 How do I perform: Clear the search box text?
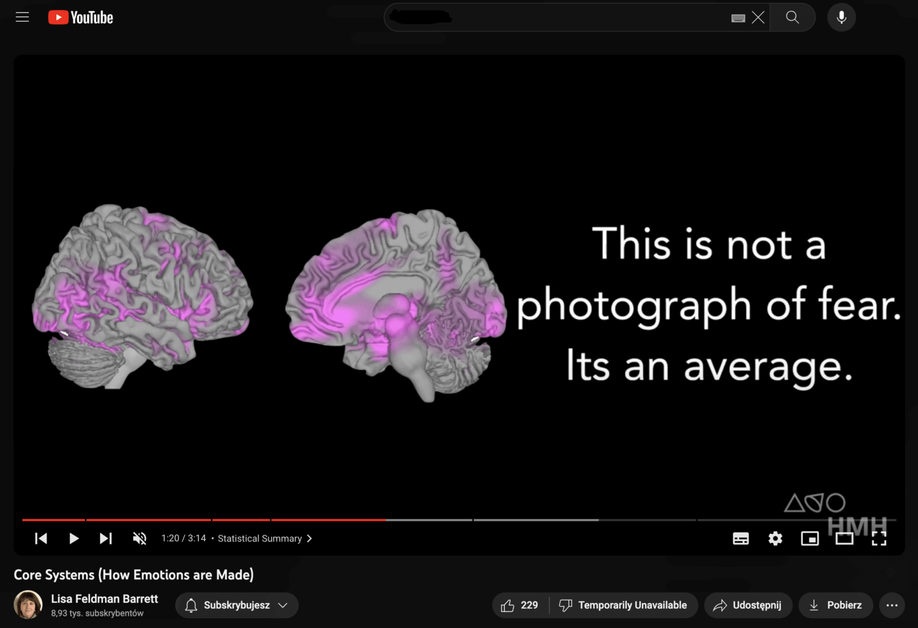758,17
